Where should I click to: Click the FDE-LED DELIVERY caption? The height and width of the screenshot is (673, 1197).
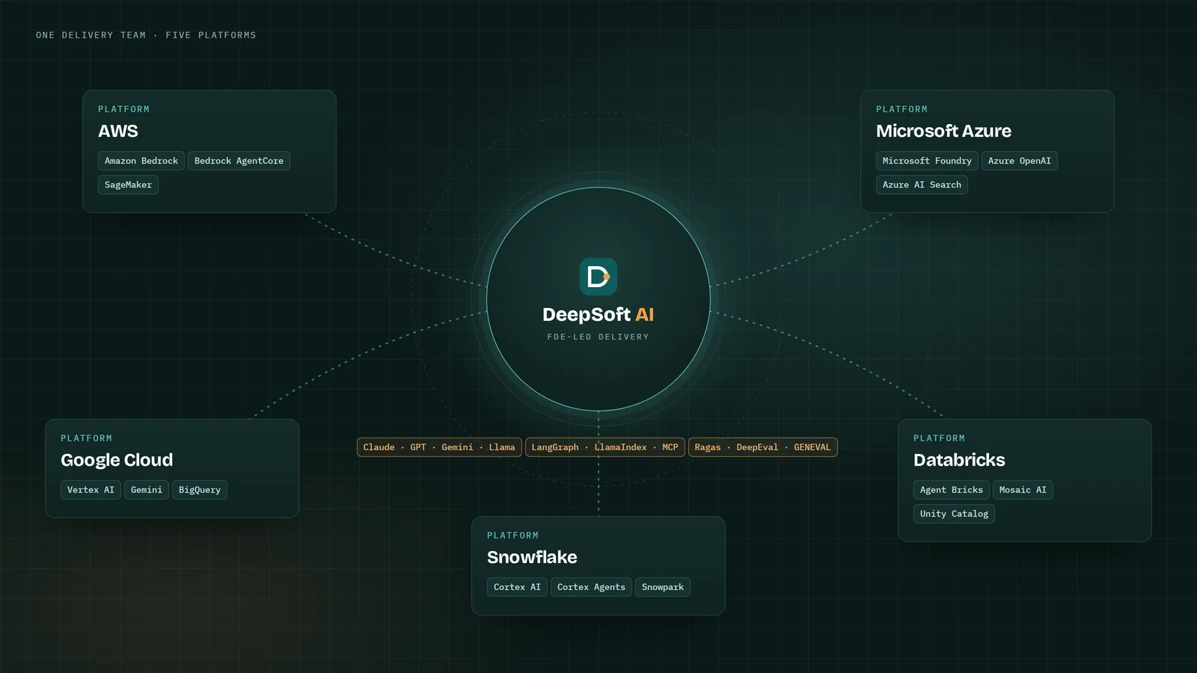click(x=598, y=337)
